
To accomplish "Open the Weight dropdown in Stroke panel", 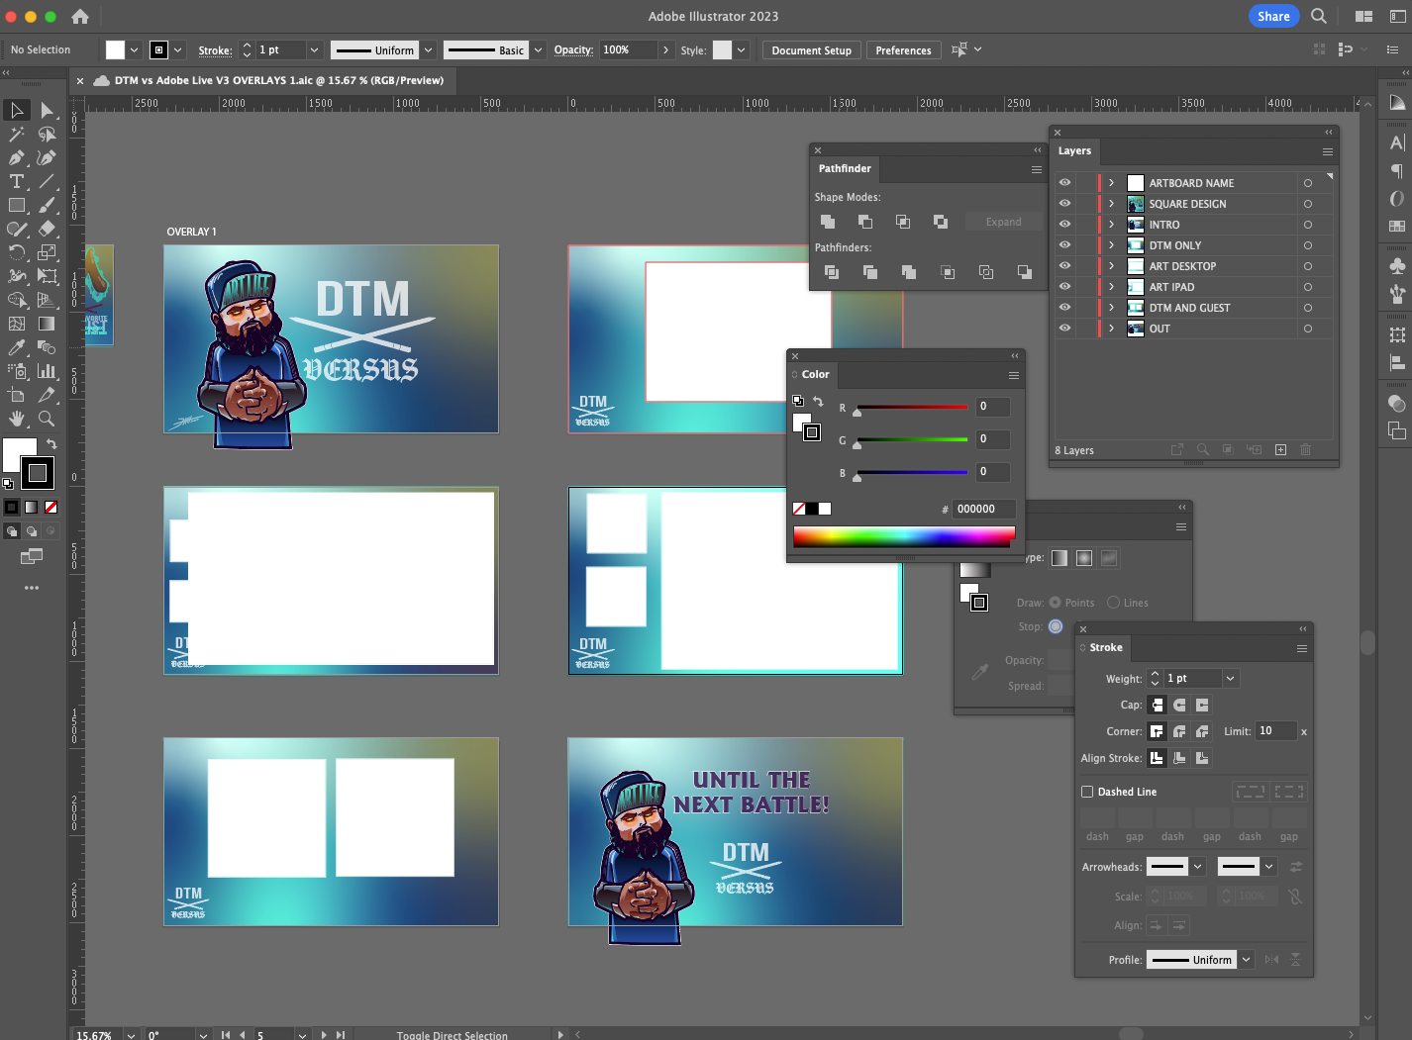I will [x=1230, y=679].
